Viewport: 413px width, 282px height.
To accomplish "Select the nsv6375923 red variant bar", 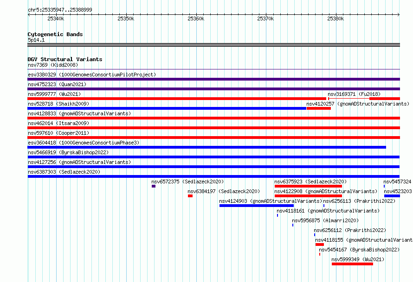I will (x=308, y=186).
